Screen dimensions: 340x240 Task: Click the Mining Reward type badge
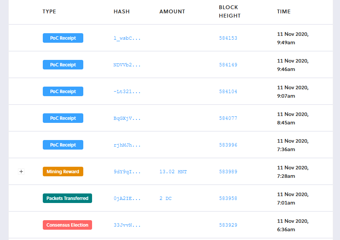63,172
